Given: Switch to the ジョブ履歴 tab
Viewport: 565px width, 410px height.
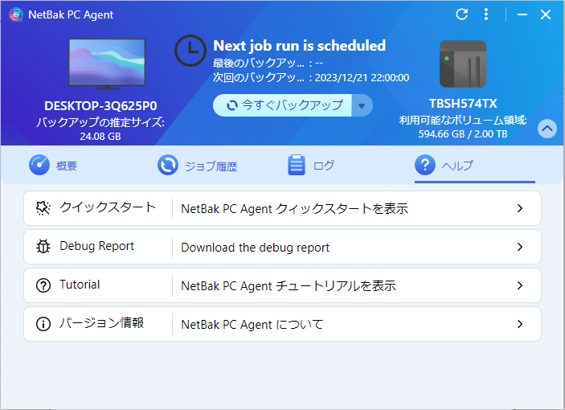Looking at the screenshot, I should pos(197,166).
